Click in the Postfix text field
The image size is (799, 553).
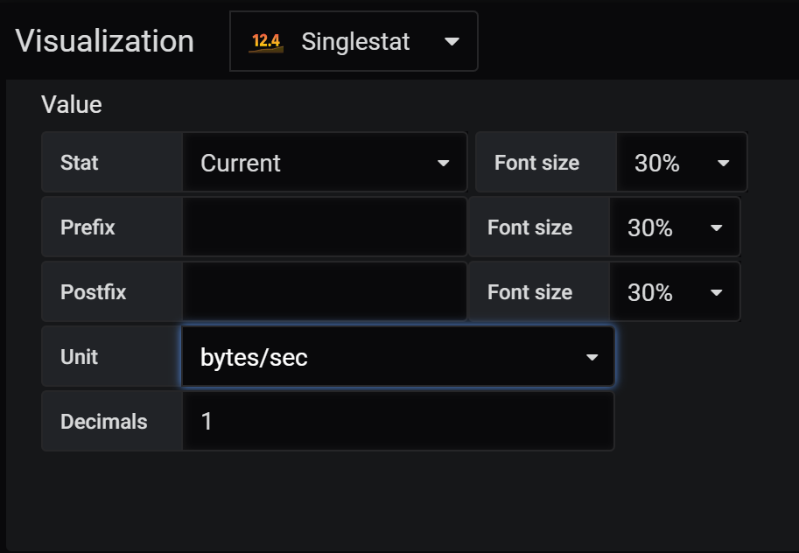[324, 291]
